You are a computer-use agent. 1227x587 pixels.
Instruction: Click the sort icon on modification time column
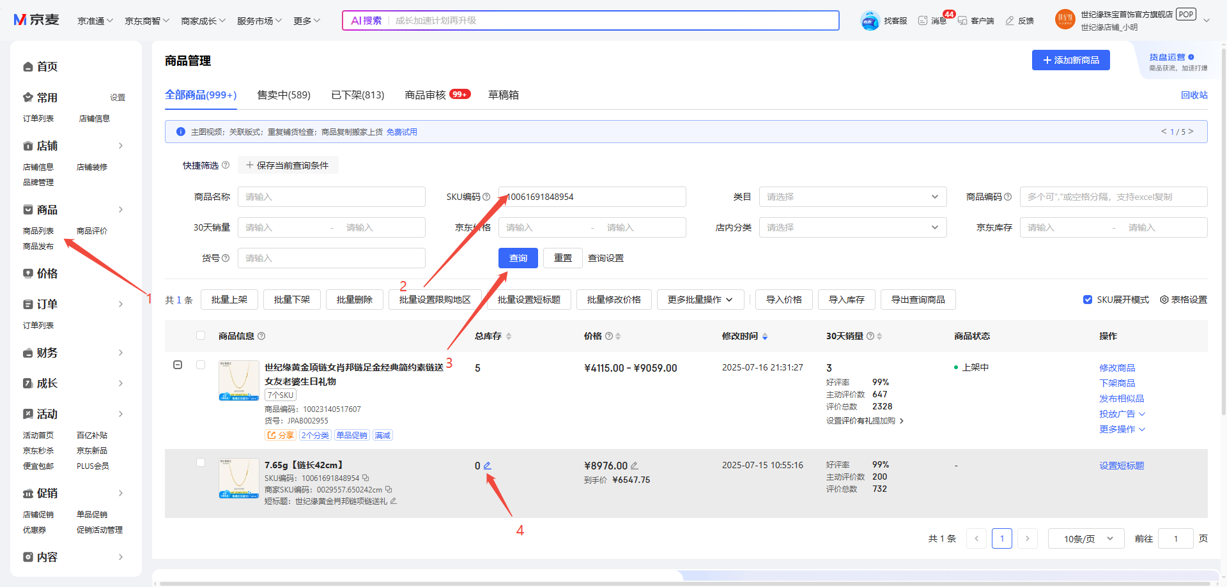tap(765, 336)
